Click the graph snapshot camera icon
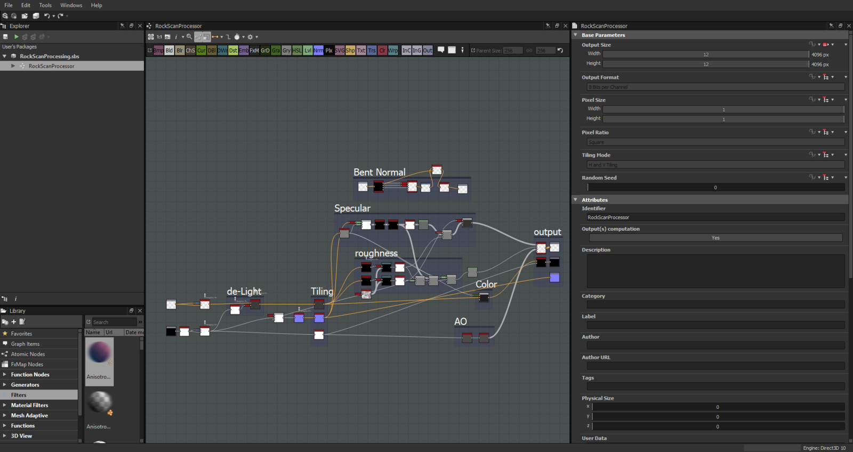The height and width of the screenshot is (452, 853). click(167, 37)
